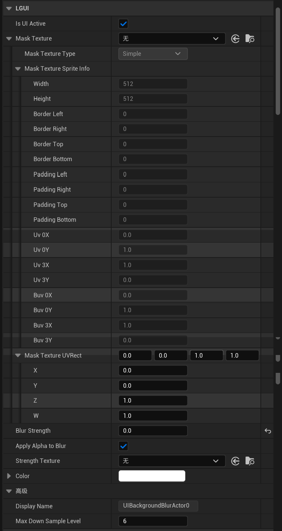Image resolution: width=282 pixels, height=531 pixels.
Task: Open the Mask Texture Type dropdown
Action: [153, 54]
